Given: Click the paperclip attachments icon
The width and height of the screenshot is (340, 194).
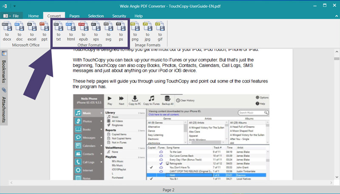Looking at the screenshot, I should [x=4, y=90].
